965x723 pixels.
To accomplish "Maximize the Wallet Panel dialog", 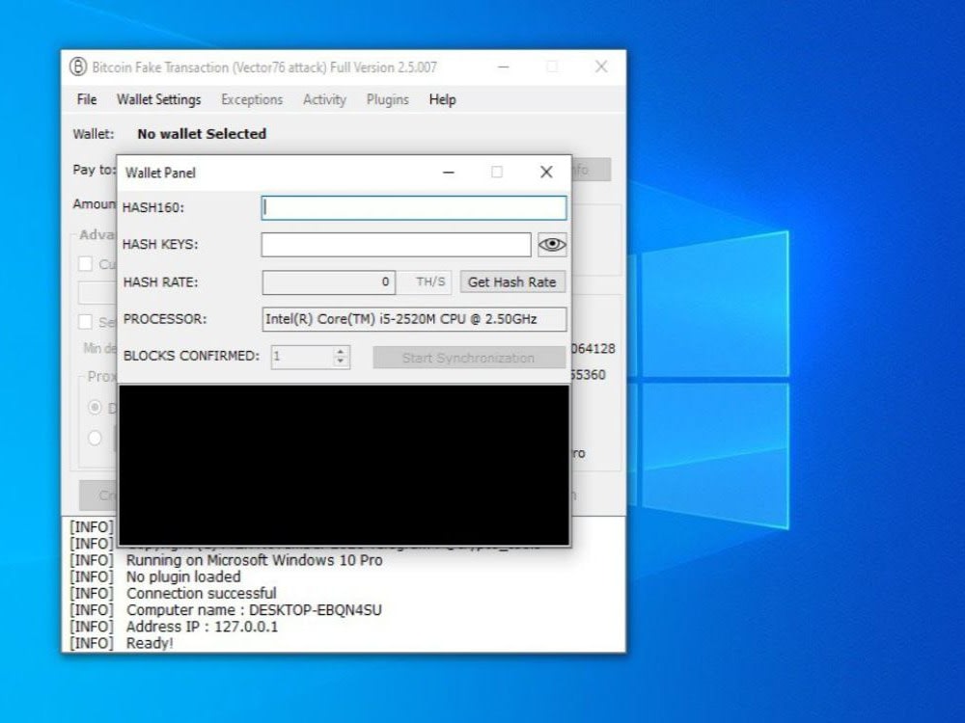I will 497,173.
